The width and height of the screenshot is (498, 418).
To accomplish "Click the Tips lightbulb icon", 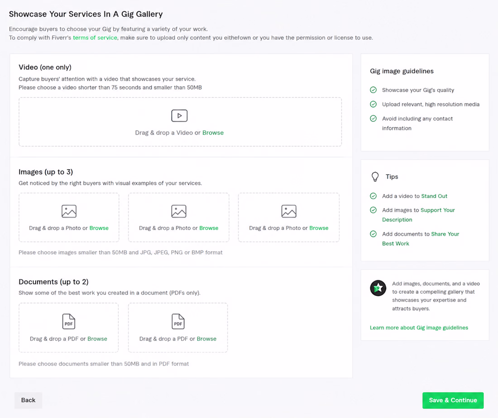I will click(375, 177).
